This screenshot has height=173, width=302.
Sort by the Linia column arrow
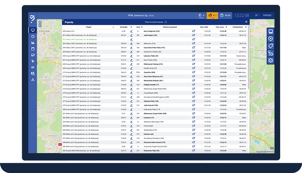(142, 27)
